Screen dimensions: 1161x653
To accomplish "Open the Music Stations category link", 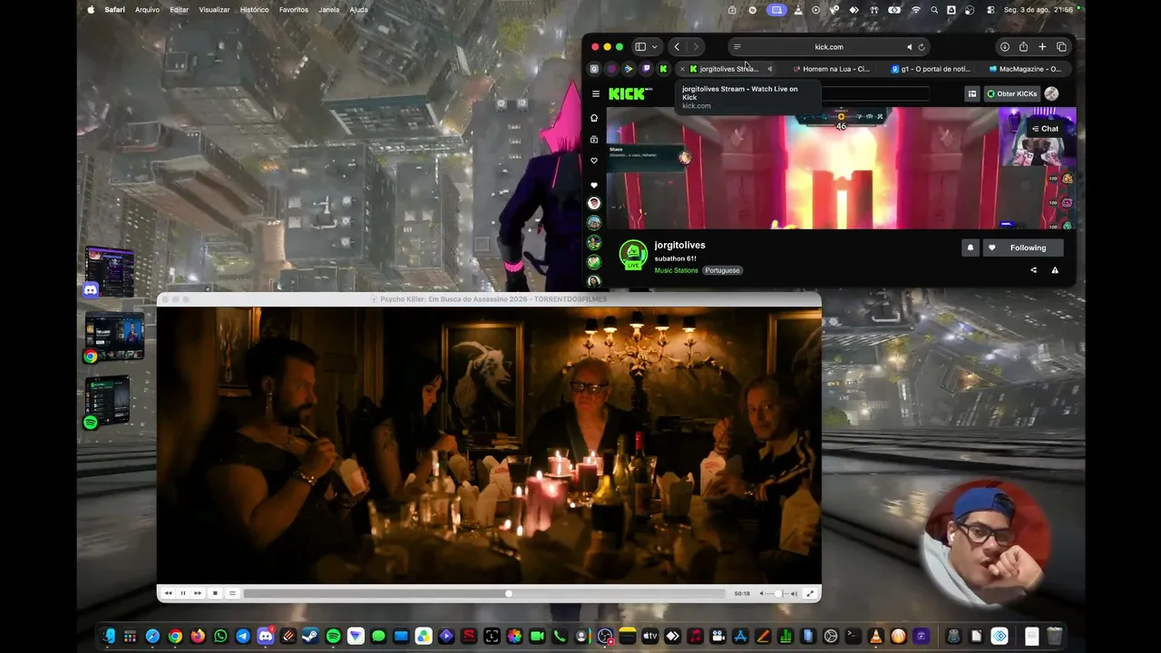I will [677, 270].
